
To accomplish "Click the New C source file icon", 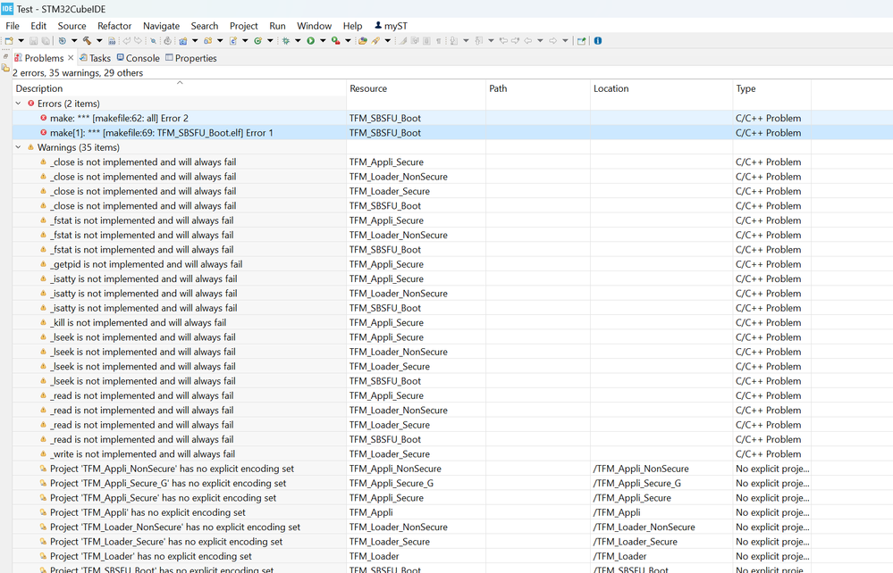I will (233, 41).
